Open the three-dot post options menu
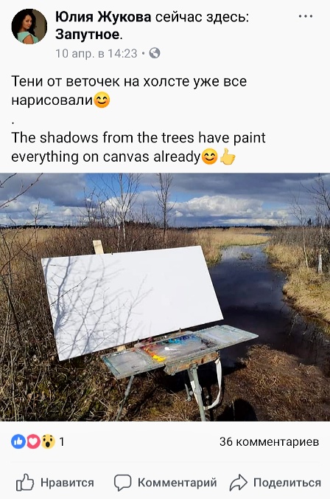 tap(306, 16)
